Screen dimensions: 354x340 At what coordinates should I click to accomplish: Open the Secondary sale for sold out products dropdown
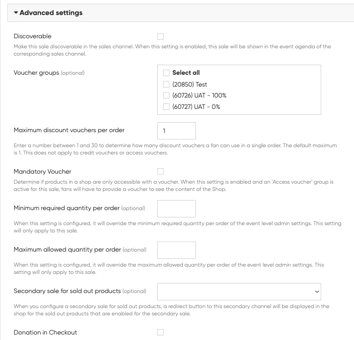(239, 291)
